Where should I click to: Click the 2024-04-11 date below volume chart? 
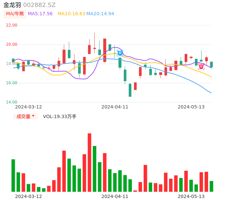click(x=115, y=196)
